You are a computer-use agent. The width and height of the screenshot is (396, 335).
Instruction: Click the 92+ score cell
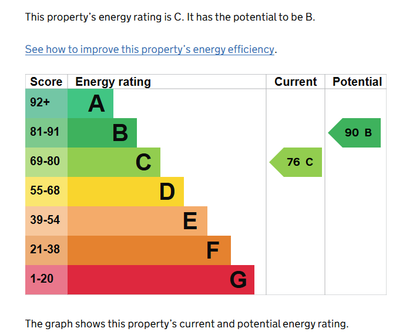coord(46,104)
